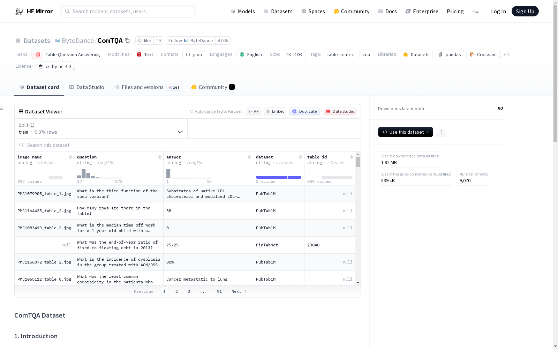Click the Text modality tag
The width and height of the screenshot is (558, 349).
click(145, 54)
